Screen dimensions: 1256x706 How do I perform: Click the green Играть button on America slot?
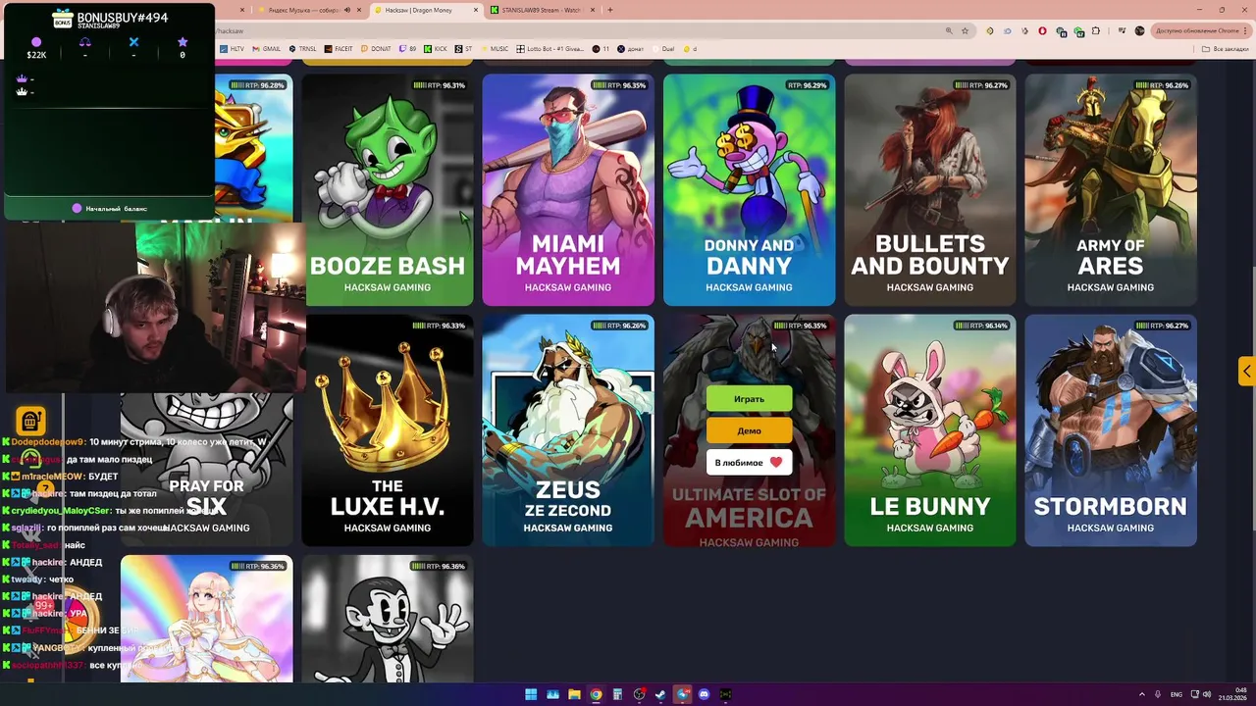[x=749, y=399]
